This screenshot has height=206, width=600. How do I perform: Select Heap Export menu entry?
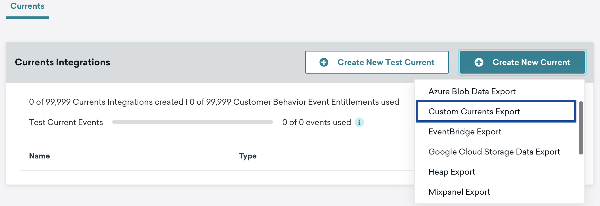[452, 172]
